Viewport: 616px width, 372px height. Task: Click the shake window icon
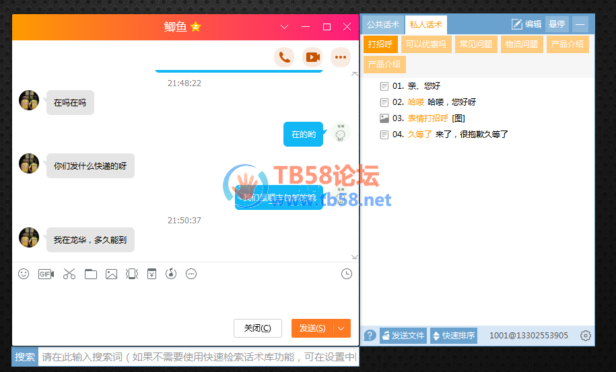pyautogui.click(x=132, y=274)
